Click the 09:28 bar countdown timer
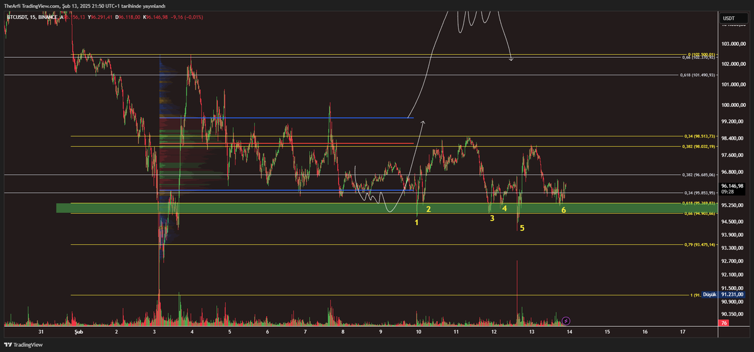754x352 pixels. tap(728, 192)
